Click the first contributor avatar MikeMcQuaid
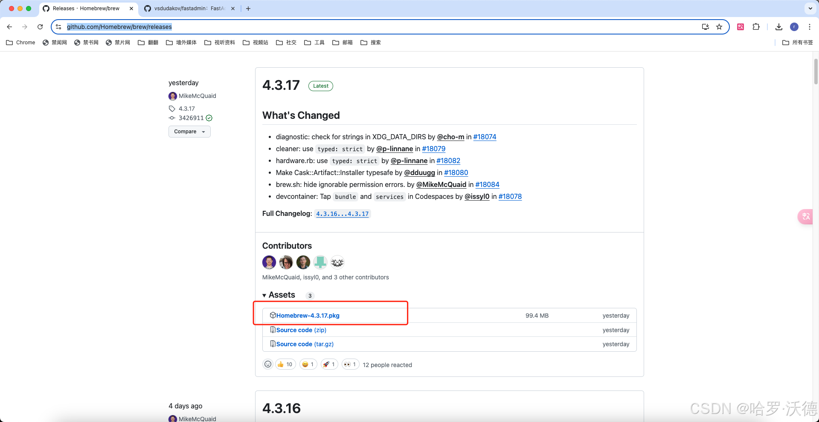 [x=269, y=262]
